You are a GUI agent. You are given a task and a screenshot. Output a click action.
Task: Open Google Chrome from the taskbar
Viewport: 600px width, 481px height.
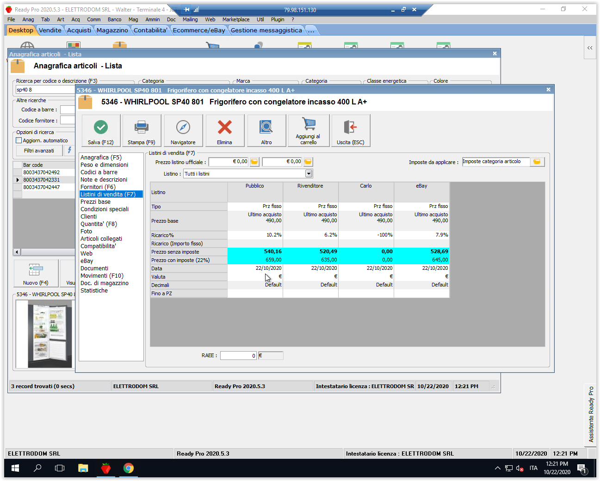tap(129, 468)
